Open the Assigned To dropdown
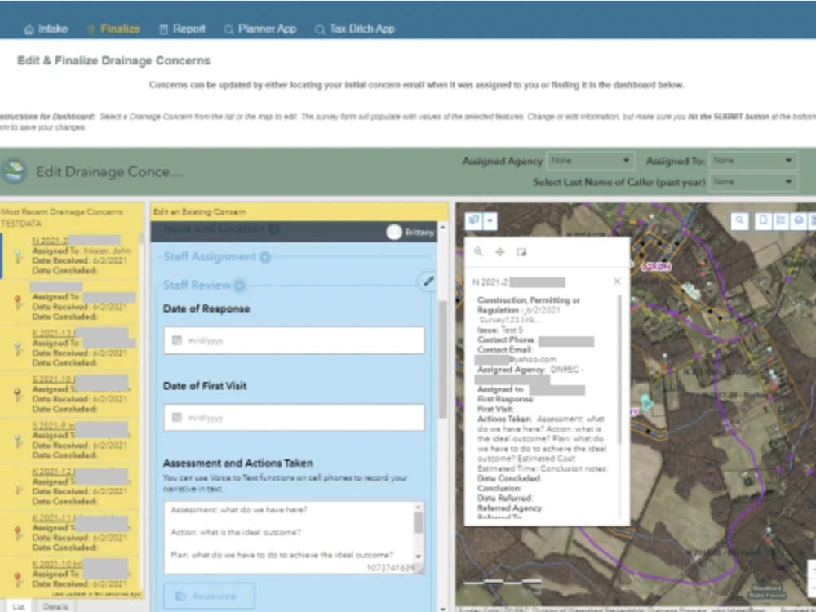The width and height of the screenshot is (816, 612). point(753,161)
